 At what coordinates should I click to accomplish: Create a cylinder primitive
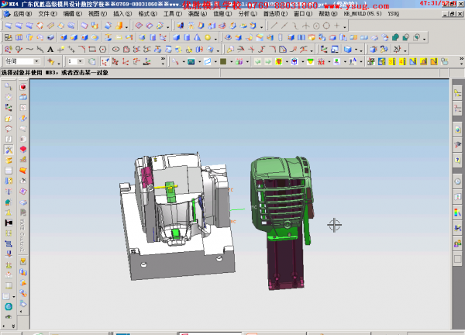[x=187, y=37]
